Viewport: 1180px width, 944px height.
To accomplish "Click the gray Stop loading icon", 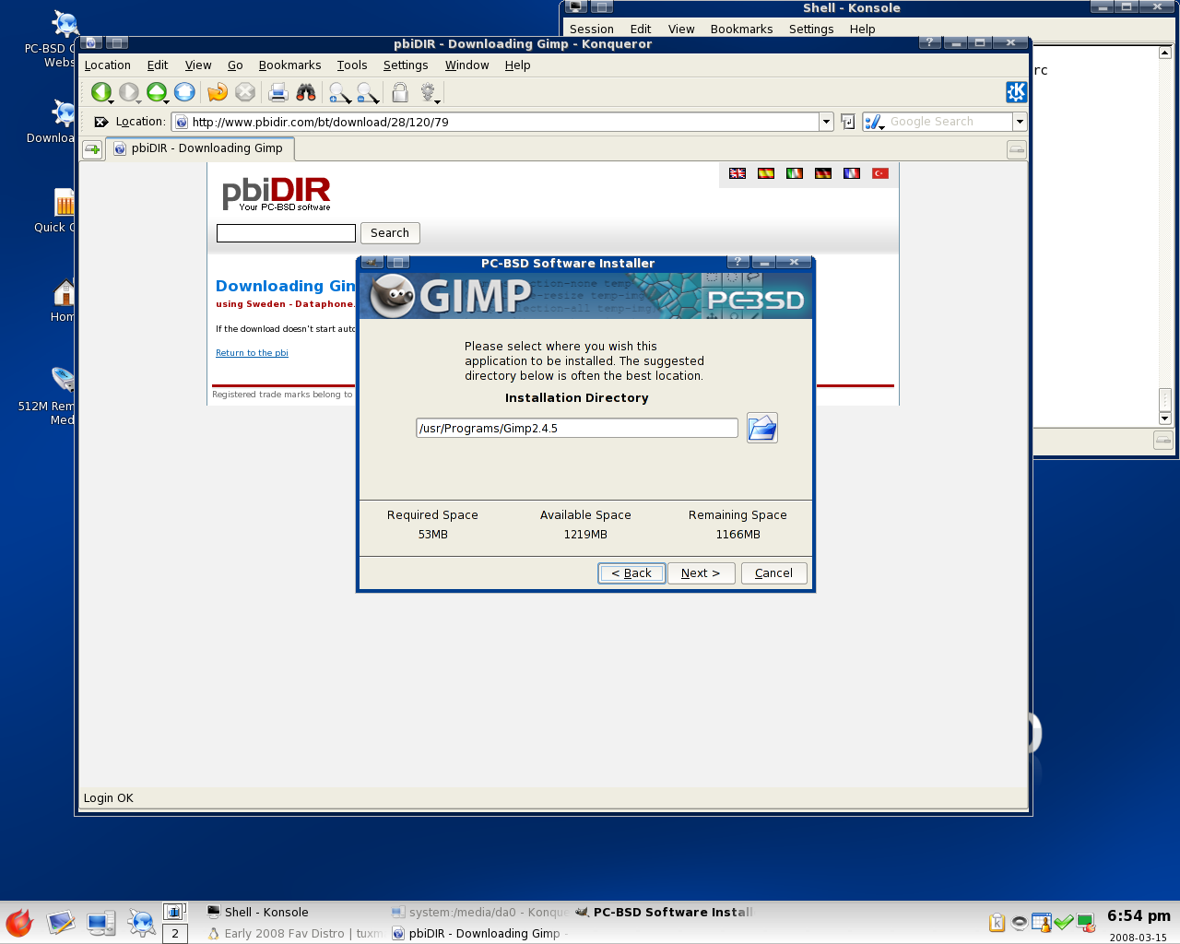I will [245, 92].
